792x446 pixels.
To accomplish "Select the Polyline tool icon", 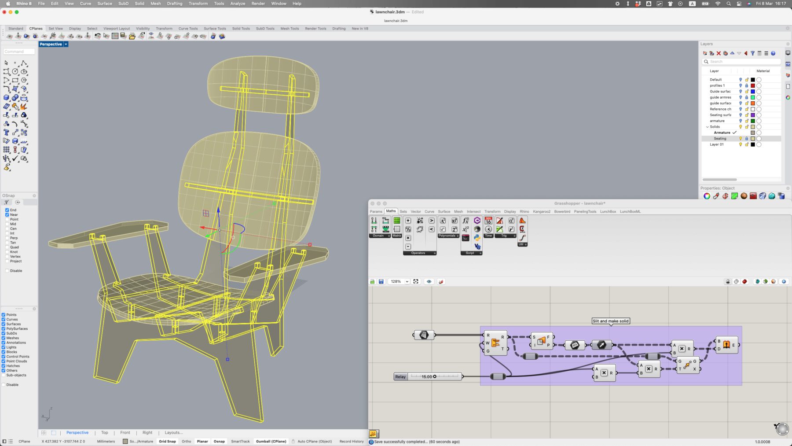I will [24, 63].
